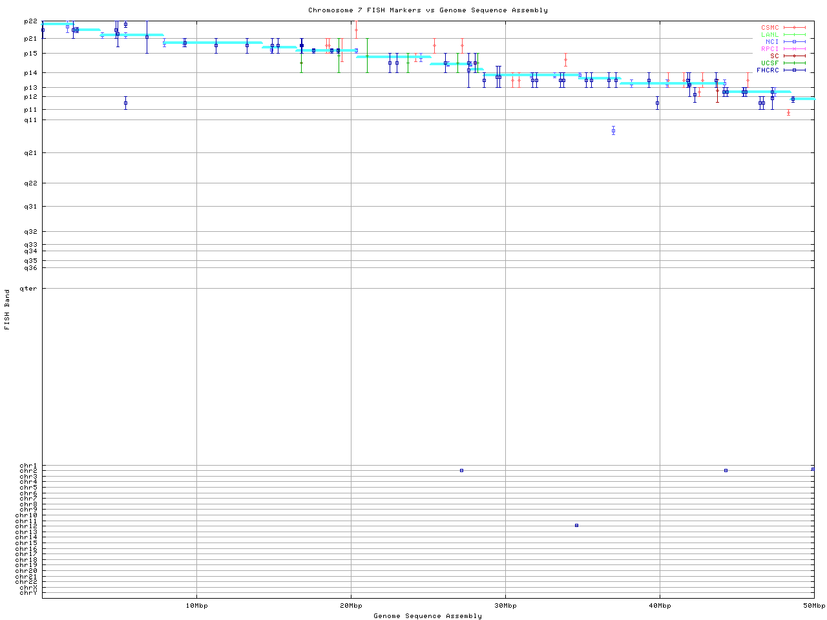Click the Genome Sequence Assembly x-axis title

point(428,616)
